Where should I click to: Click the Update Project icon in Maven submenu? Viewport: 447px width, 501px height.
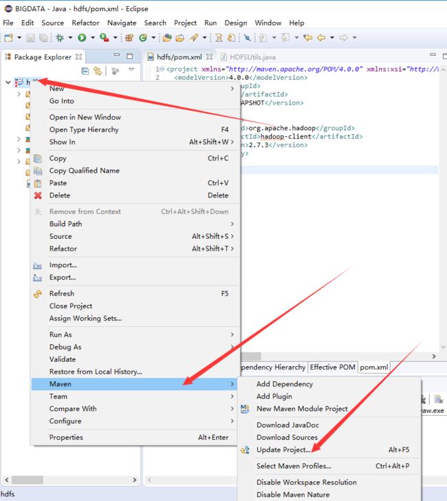(x=245, y=450)
